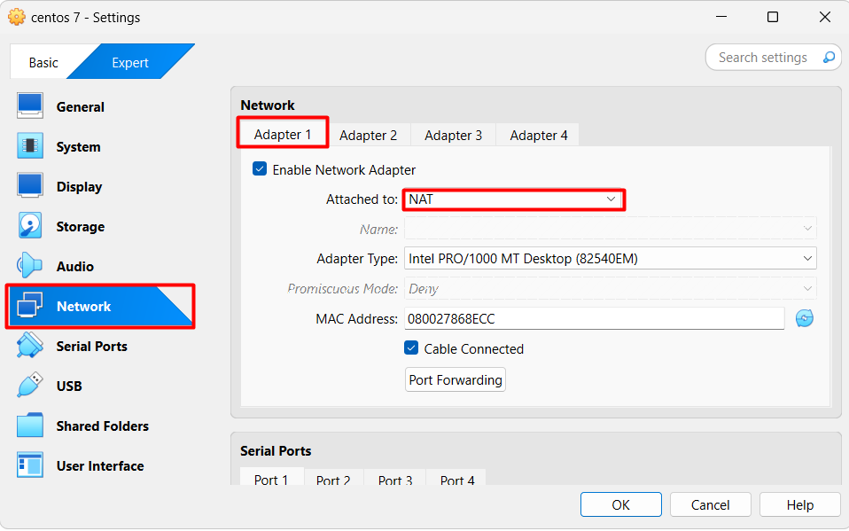Select the Storage disk icon
849x531 pixels.
click(x=30, y=226)
